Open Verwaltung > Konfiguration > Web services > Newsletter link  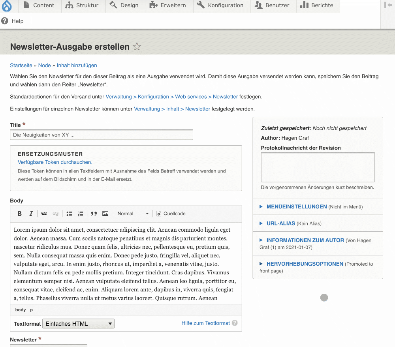click(x=171, y=97)
